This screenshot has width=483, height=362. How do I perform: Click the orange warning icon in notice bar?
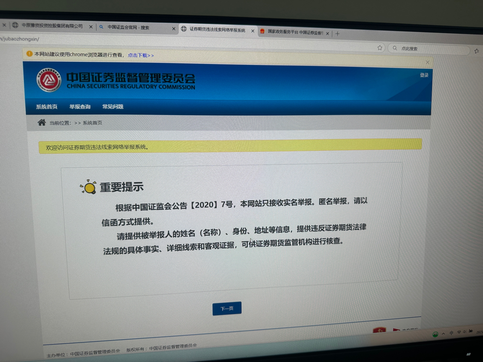coord(29,54)
